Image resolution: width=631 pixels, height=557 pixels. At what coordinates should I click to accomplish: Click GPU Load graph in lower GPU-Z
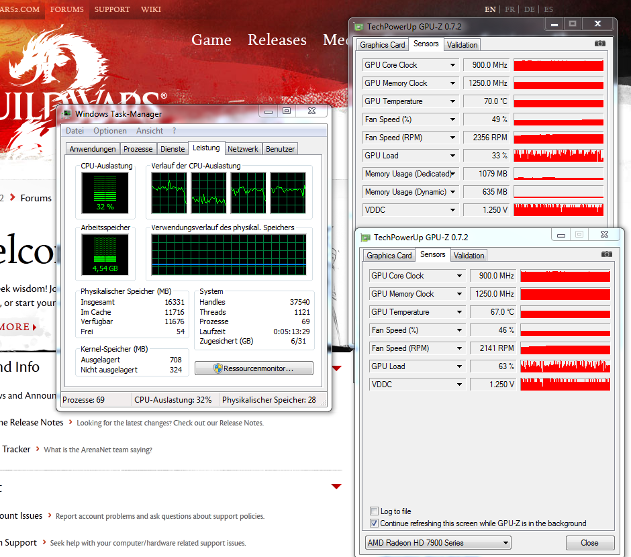565,366
